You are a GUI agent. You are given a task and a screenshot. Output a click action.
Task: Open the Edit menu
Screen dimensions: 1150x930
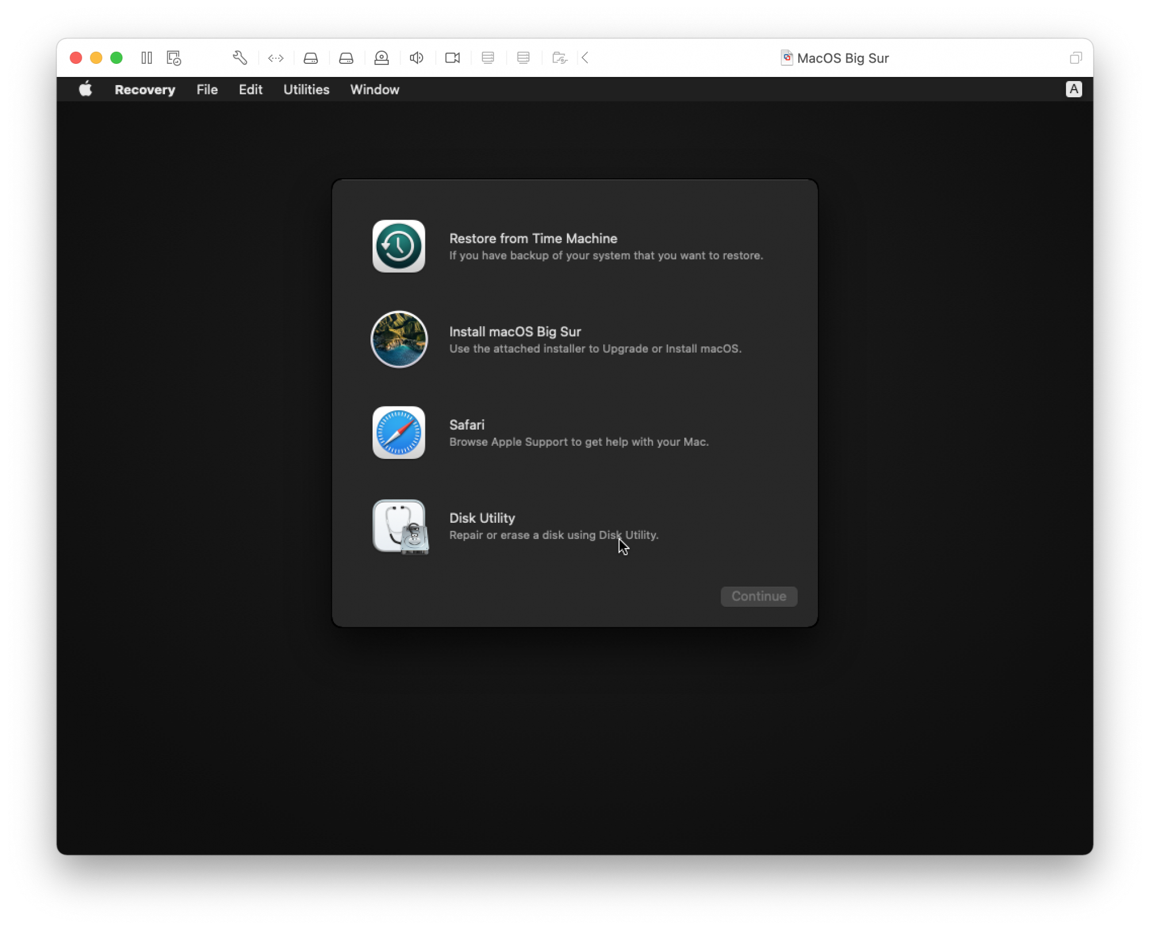[x=251, y=90]
